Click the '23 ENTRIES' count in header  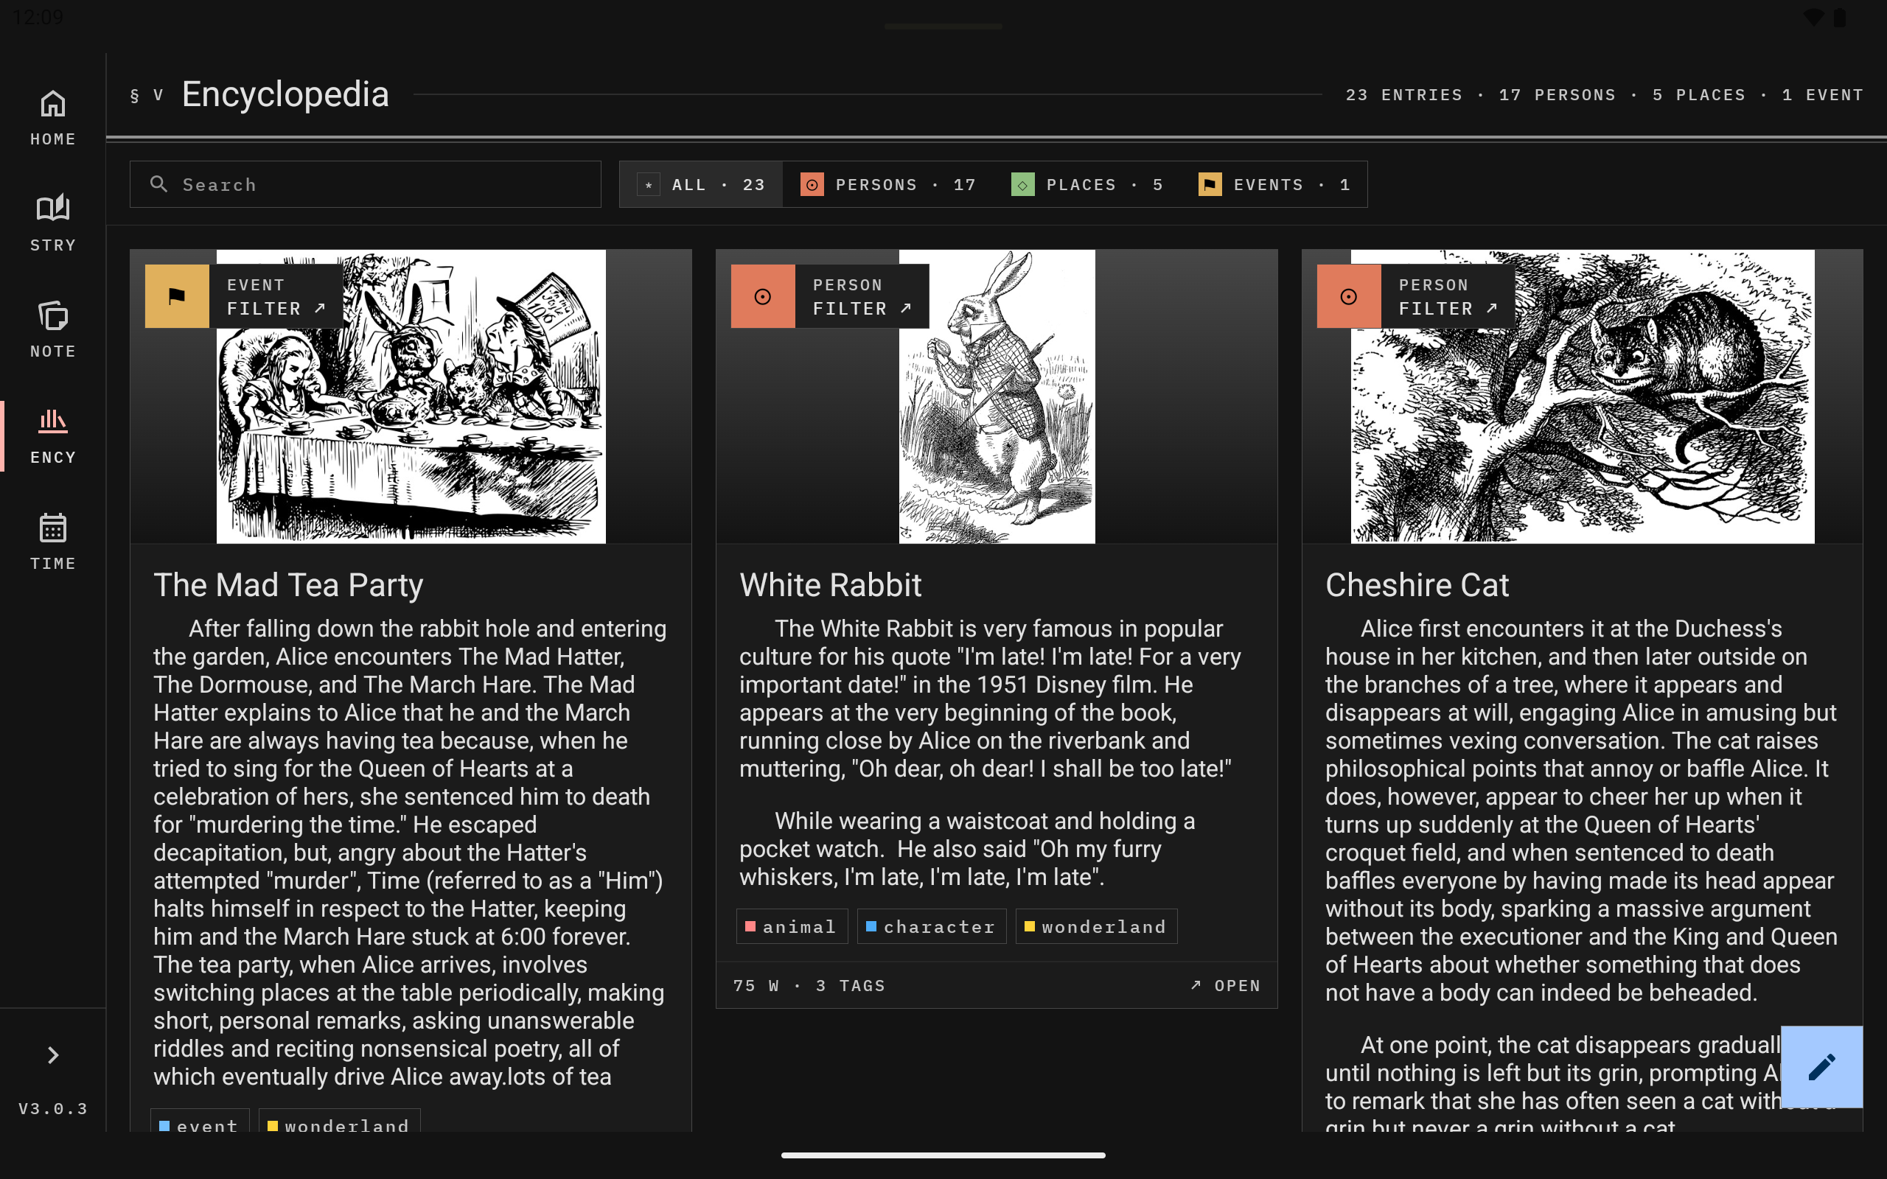(1404, 95)
